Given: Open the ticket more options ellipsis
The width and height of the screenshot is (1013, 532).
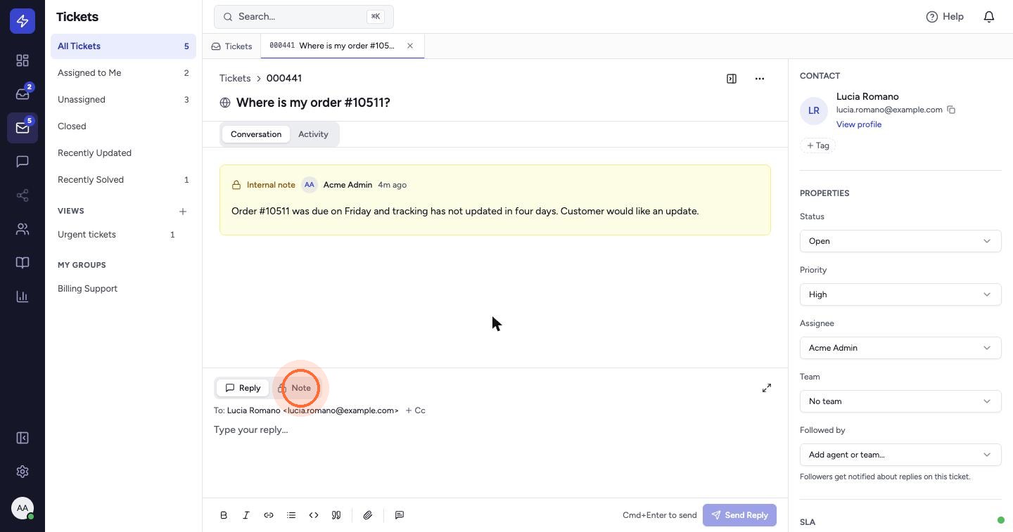Looking at the screenshot, I should (x=760, y=79).
